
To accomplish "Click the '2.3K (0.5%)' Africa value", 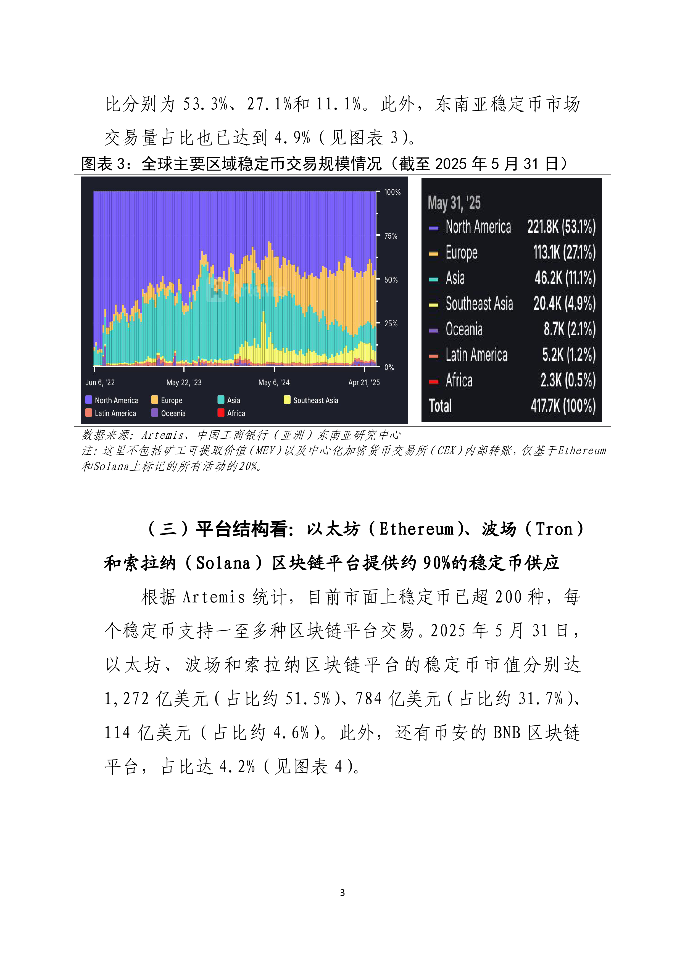I will 568,380.
